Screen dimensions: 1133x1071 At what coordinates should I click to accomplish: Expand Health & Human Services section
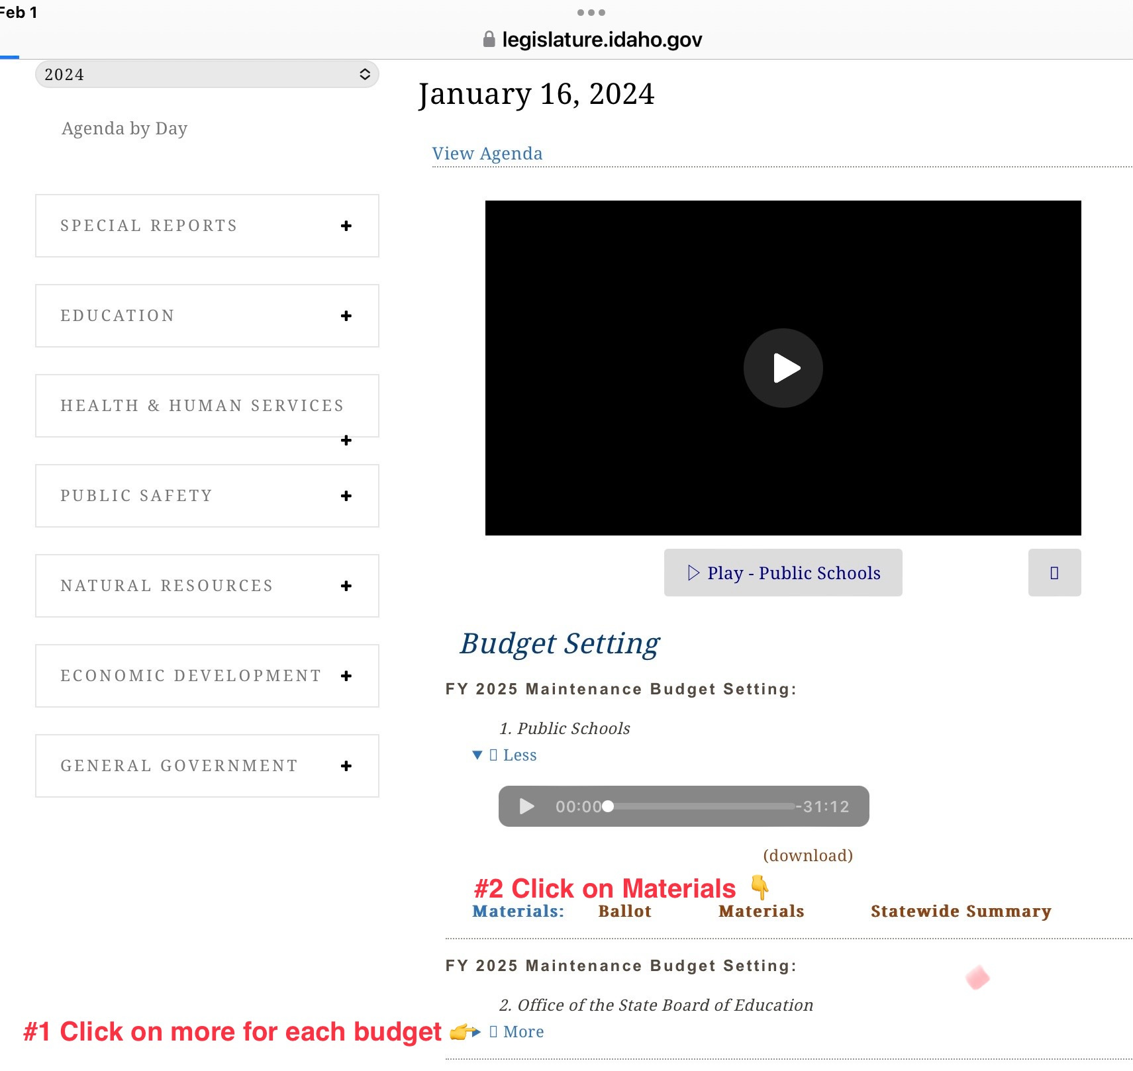207,406
